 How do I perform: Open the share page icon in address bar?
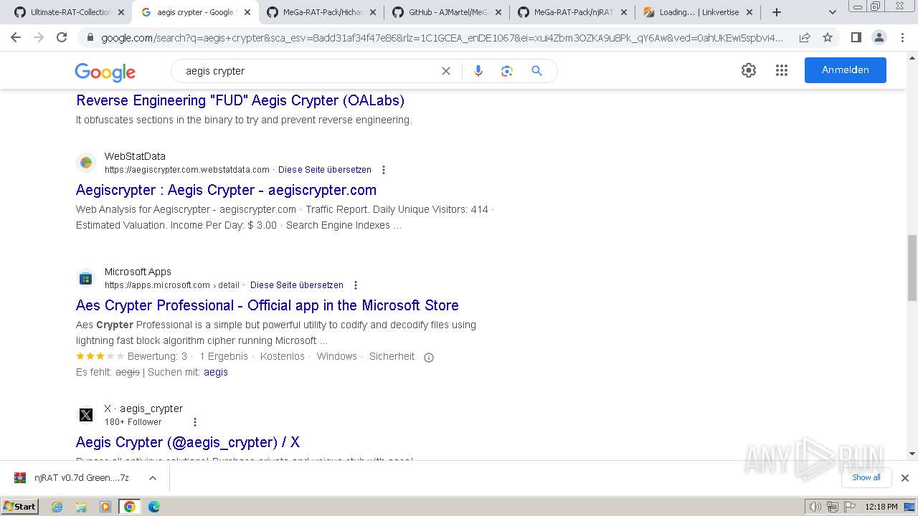[805, 37]
